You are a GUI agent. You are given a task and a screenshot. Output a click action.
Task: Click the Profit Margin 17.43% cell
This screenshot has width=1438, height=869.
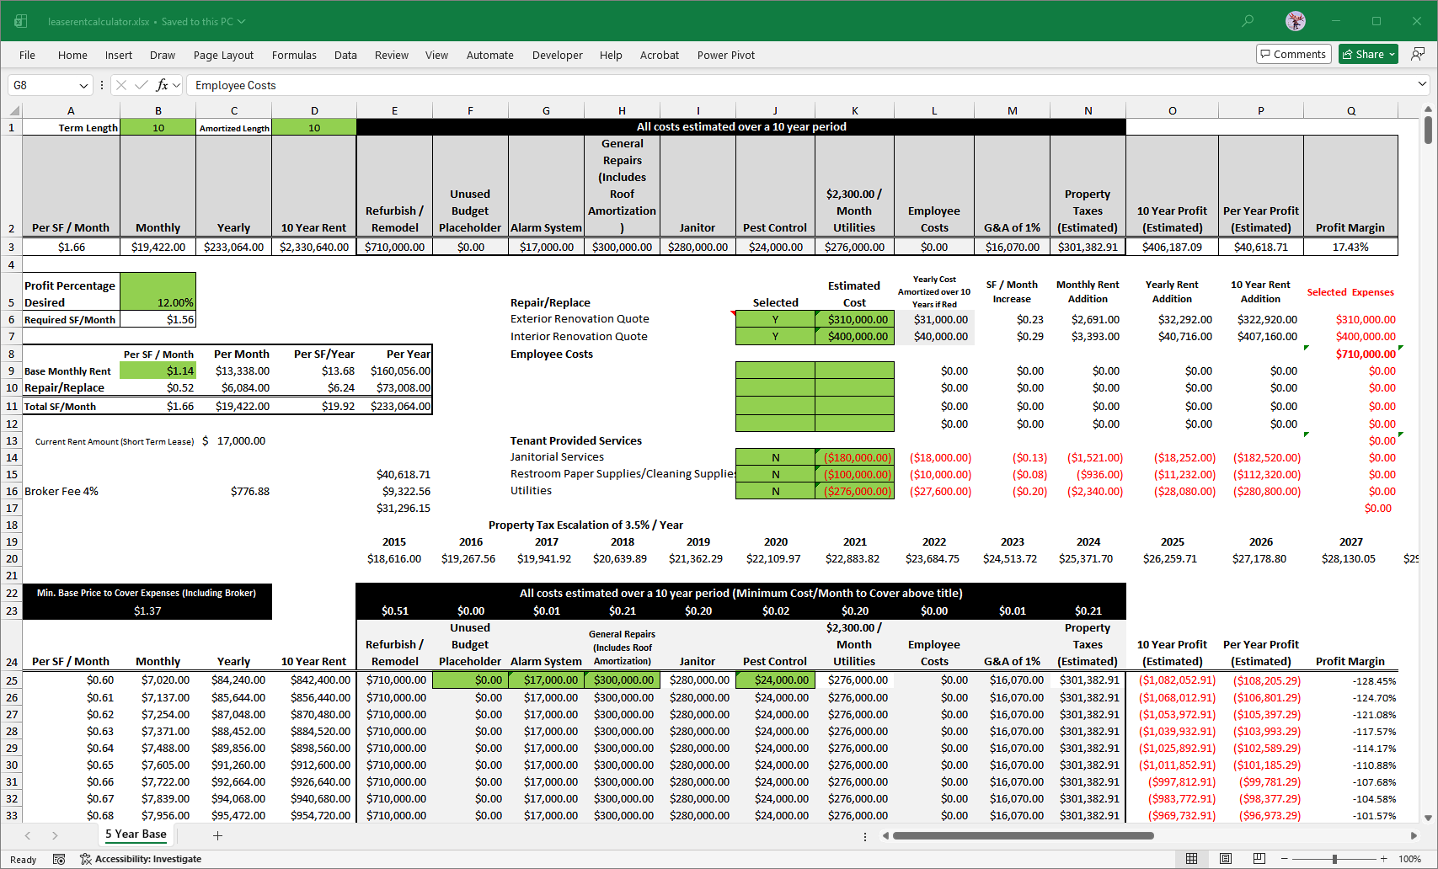(1350, 247)
